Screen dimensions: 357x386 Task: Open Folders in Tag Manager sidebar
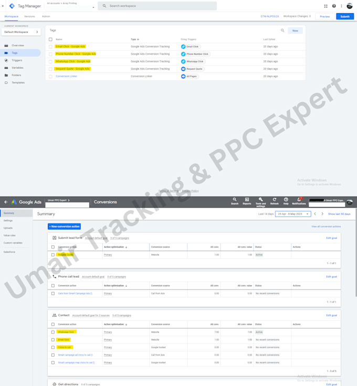coord(16,75)
